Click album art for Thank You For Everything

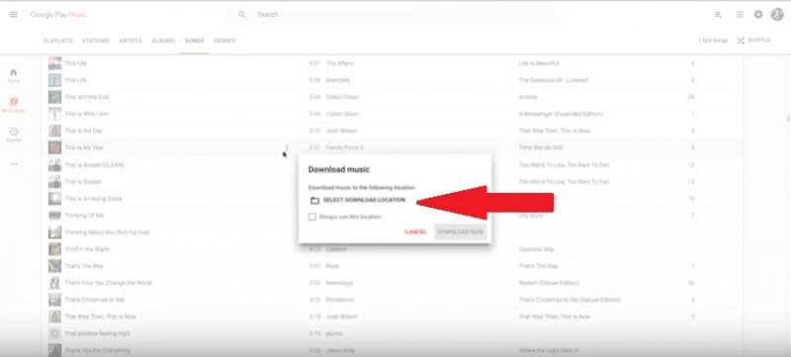click(55, 350)
